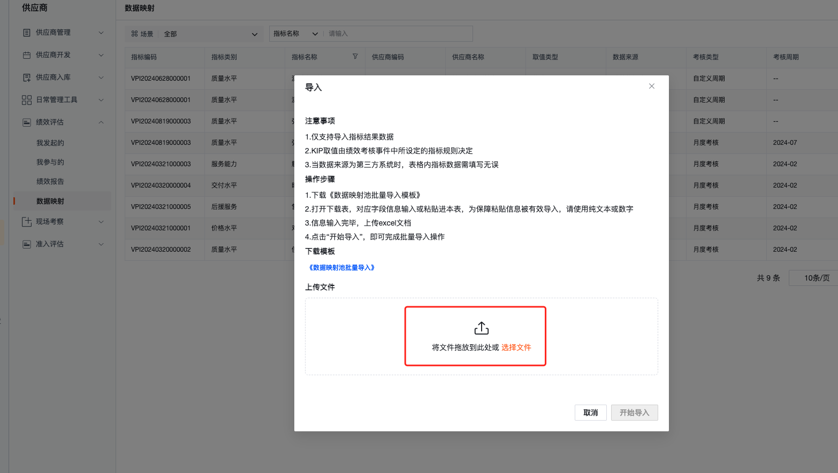Click the filter icon in 指标名称 column header
Screen dimensions: 838x473
355,56
